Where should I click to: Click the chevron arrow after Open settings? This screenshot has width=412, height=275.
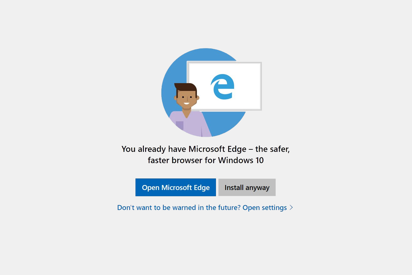pyautogui.click(x=291, y=207)
